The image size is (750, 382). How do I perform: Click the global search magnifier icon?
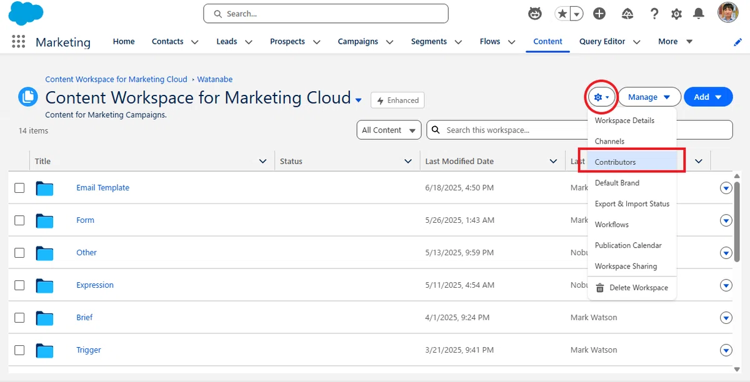tap(217, 14)
